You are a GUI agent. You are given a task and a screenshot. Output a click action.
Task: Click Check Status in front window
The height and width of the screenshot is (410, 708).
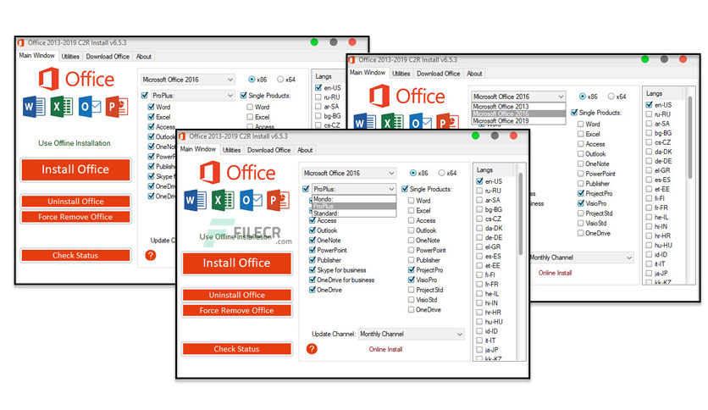tap(237, 349)
